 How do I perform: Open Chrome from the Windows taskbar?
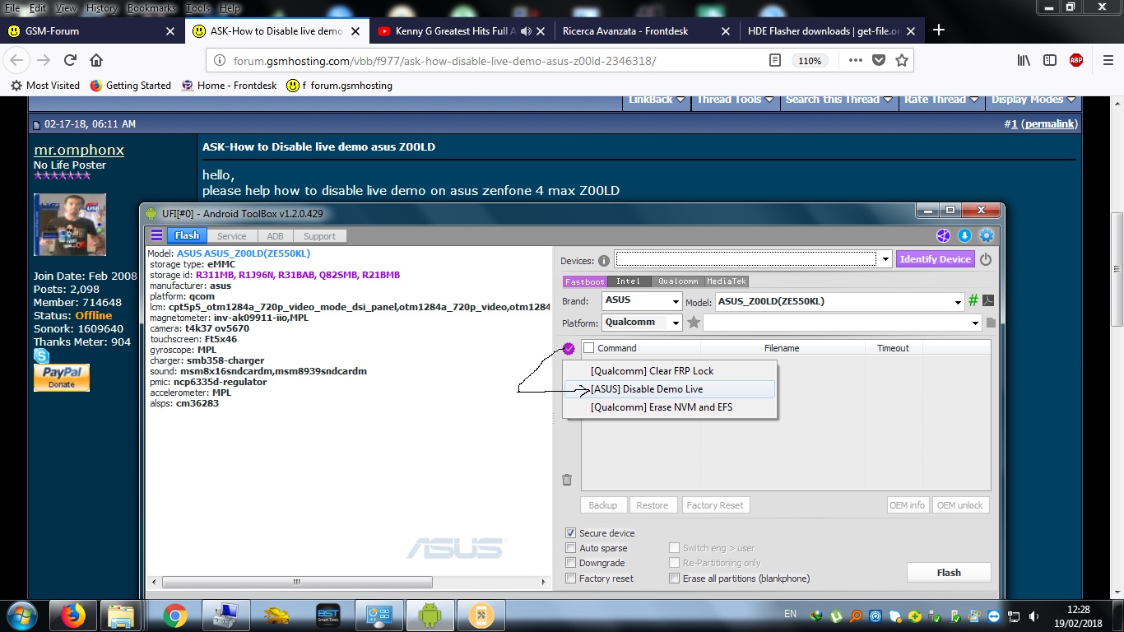point(174,615)
